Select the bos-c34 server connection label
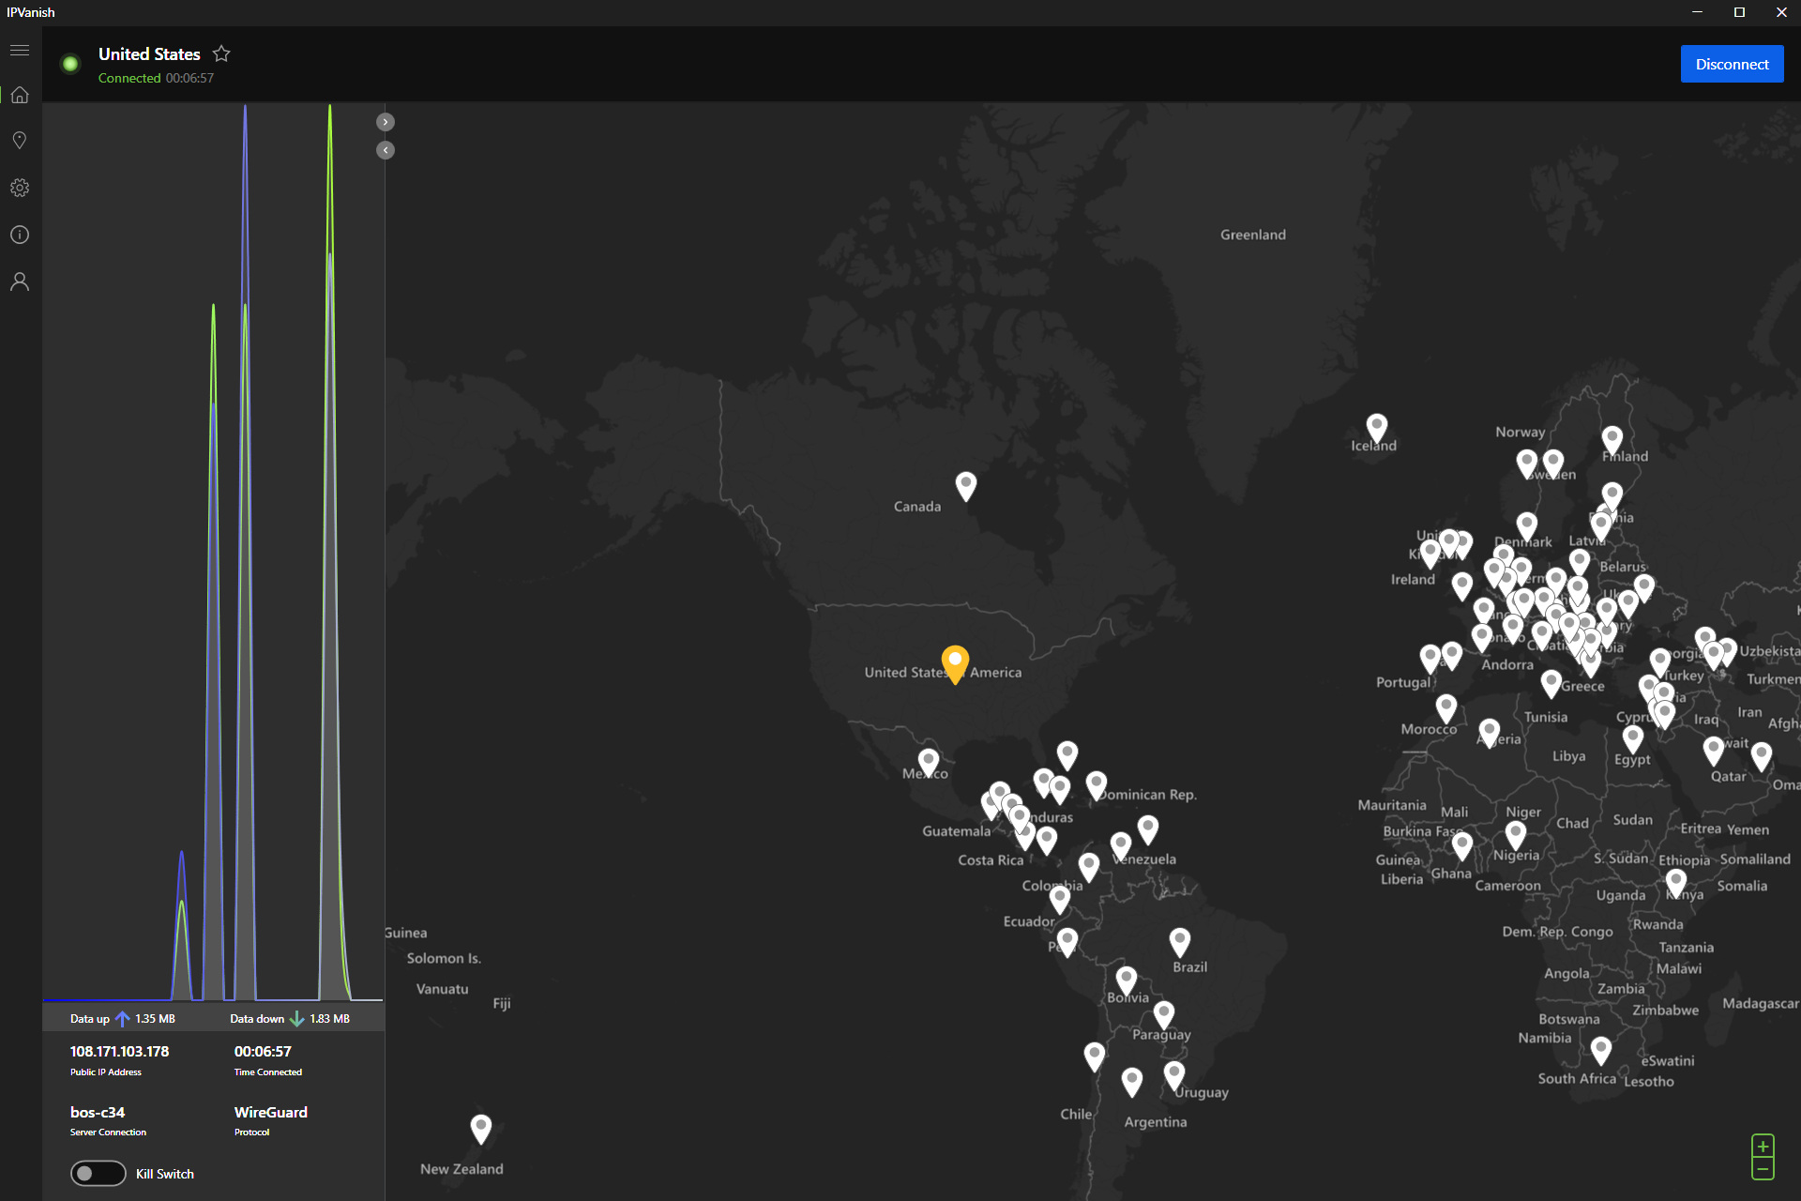This screenshot has height=1201, width=1801. coord(99,1113)
